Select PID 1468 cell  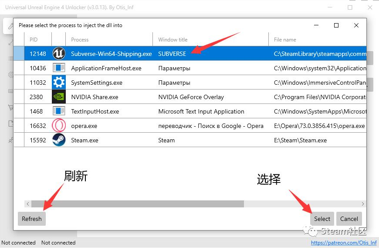(36, 111)
